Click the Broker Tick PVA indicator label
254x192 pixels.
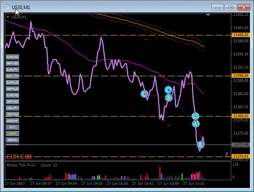click(21, 165)
